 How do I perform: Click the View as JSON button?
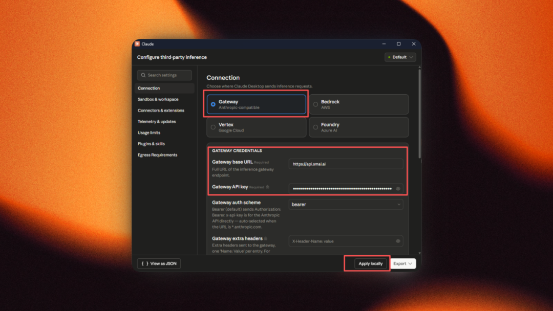coord(159,263)
